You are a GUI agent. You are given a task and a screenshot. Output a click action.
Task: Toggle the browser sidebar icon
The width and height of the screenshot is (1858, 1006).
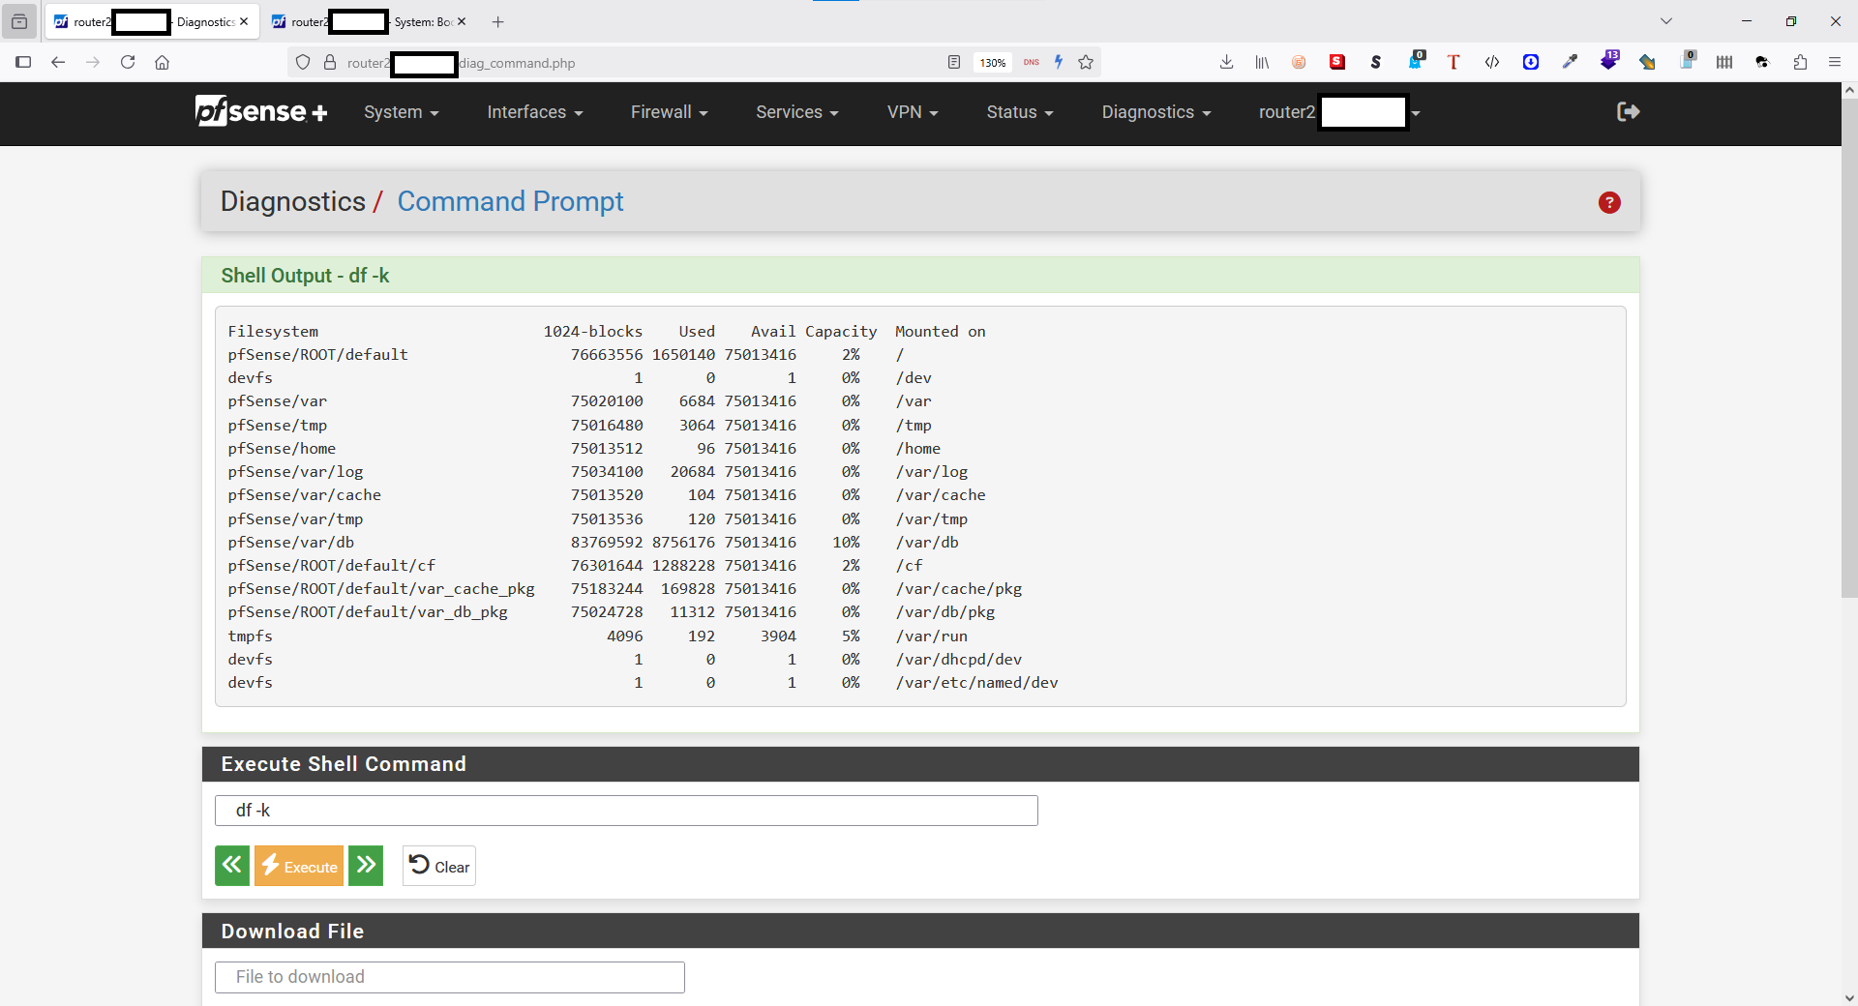[23, 62]
